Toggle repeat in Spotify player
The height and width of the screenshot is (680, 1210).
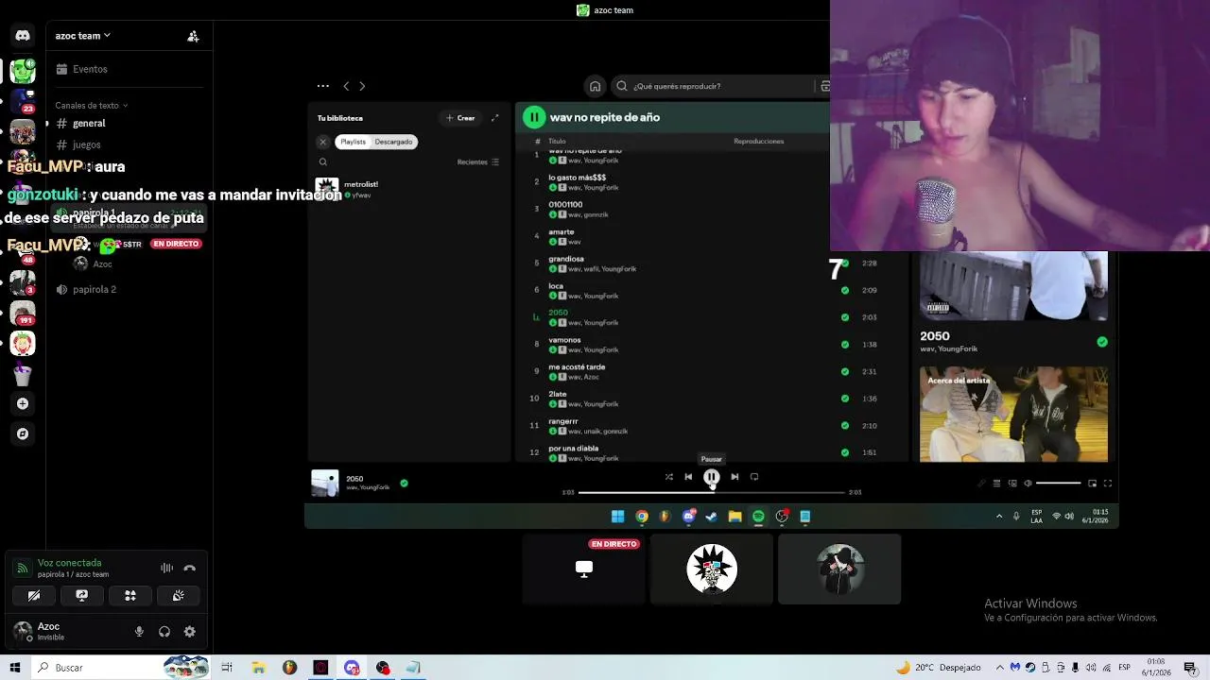click(x=754, y=477)
